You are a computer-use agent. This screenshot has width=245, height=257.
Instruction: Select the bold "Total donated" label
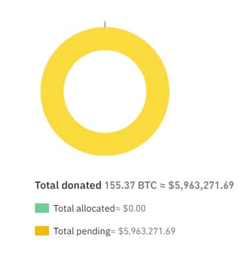coord(68,185)
